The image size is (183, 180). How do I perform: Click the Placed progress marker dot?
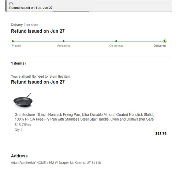pos(13,41)
